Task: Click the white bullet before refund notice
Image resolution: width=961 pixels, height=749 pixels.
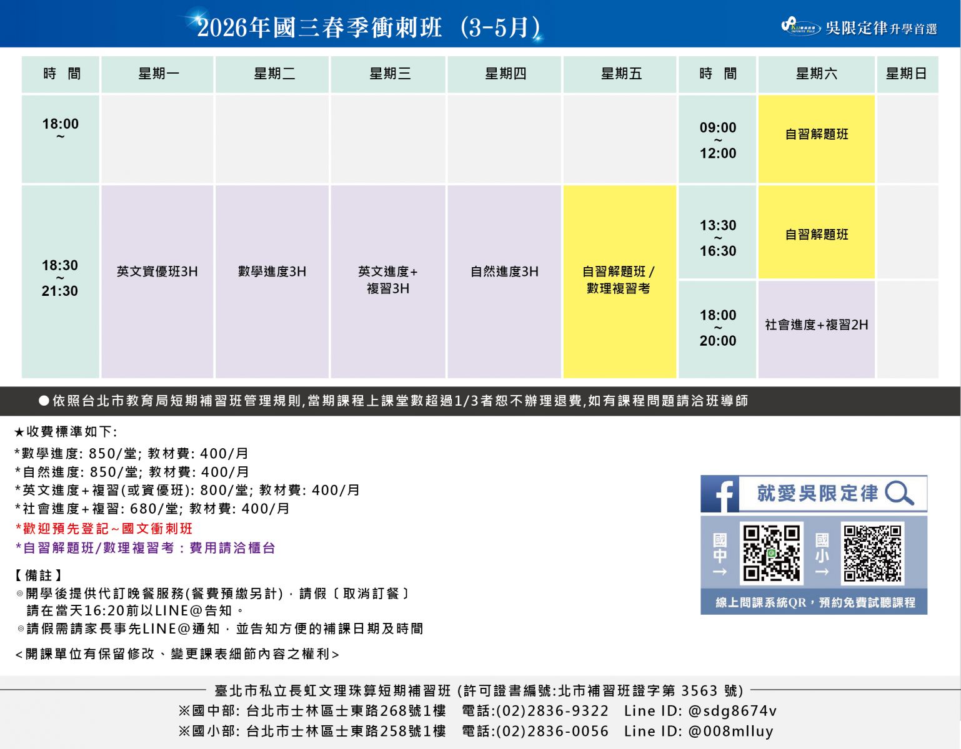Action: pos(44,401)
